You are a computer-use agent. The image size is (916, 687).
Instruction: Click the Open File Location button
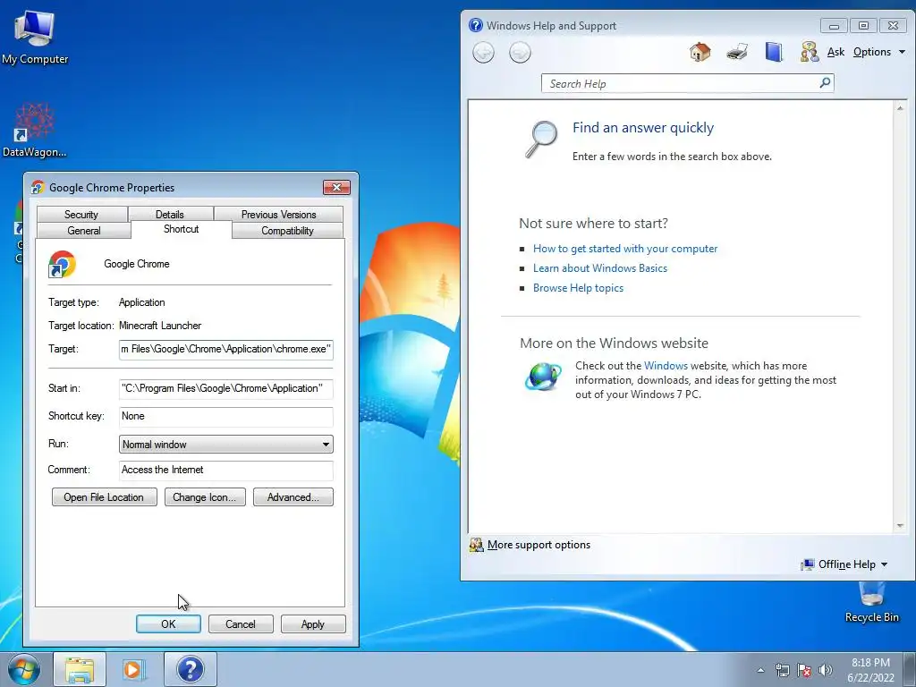click(x=104, y=497)
